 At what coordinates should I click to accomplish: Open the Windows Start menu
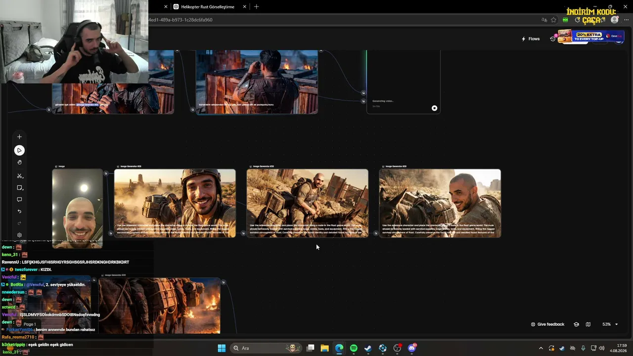coord(222,348)
